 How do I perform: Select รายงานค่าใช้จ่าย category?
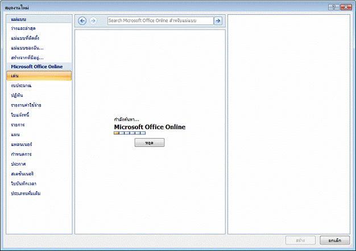(39, 105)
